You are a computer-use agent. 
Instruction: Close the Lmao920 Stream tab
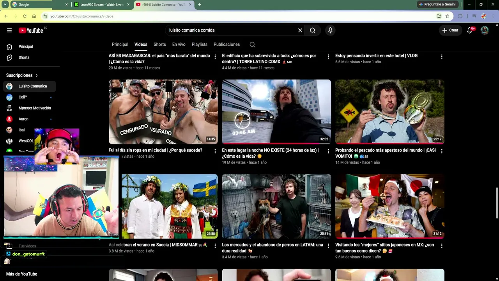pyautogui.click(x=128, y=5)
